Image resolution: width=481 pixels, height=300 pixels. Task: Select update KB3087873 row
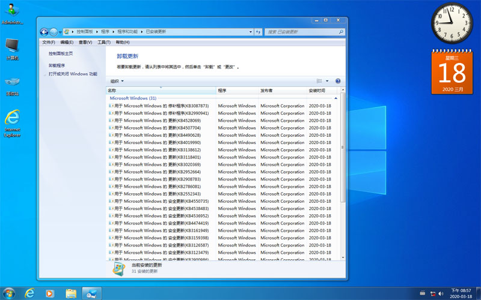click(222, 106)
